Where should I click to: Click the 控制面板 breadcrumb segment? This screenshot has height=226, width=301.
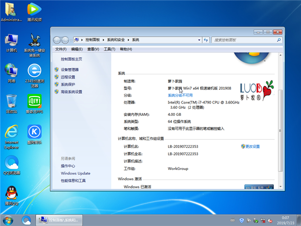pos(93,40)
